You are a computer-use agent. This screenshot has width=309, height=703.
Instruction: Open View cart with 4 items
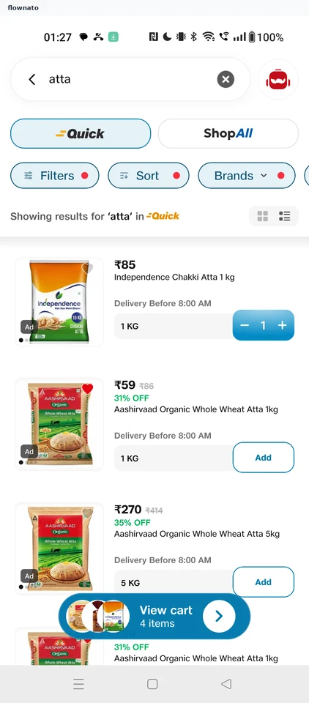tap(154, 617)
